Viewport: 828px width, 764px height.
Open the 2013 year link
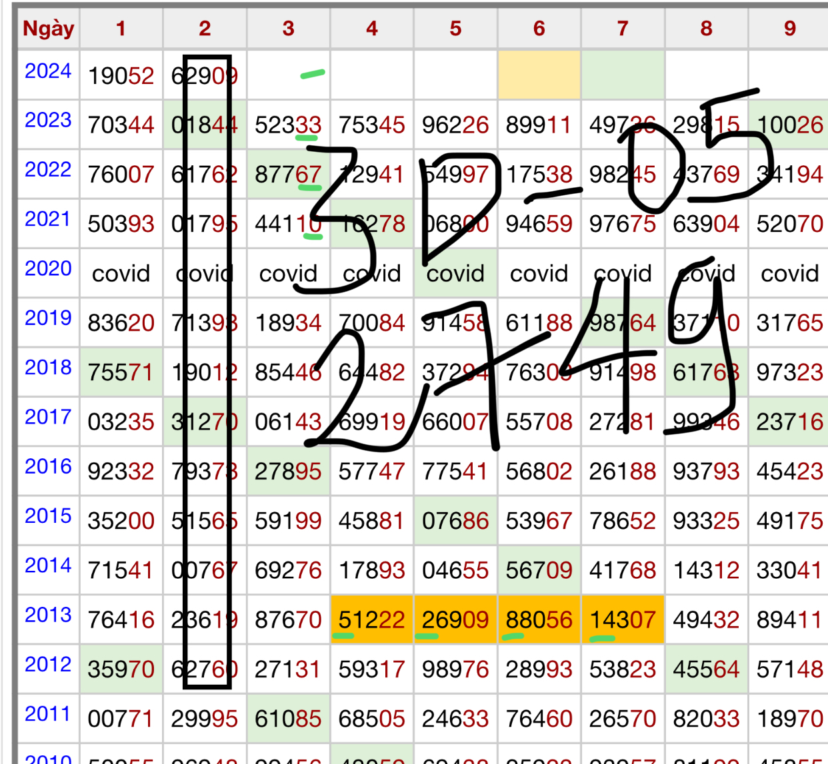point(48,615)
